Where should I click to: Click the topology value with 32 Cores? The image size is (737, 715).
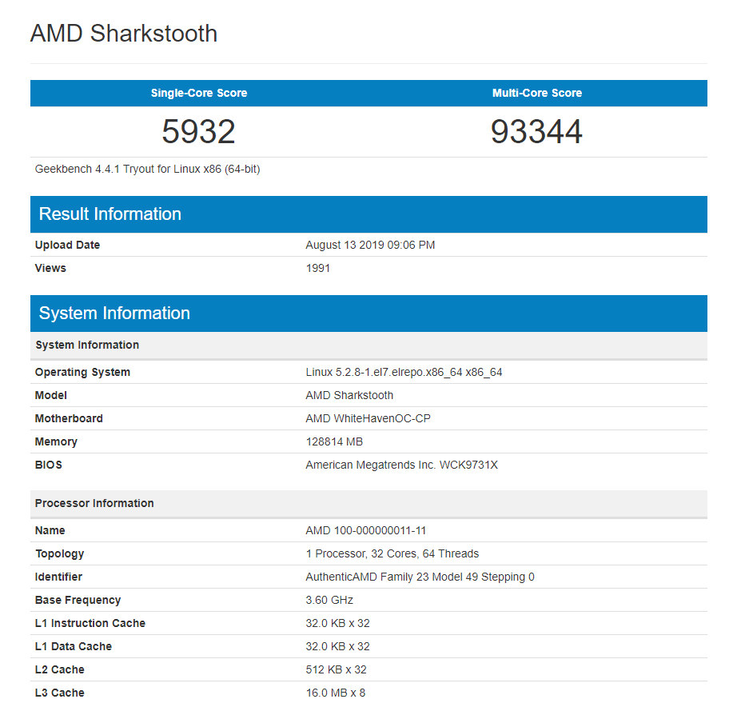coord(392,553)
